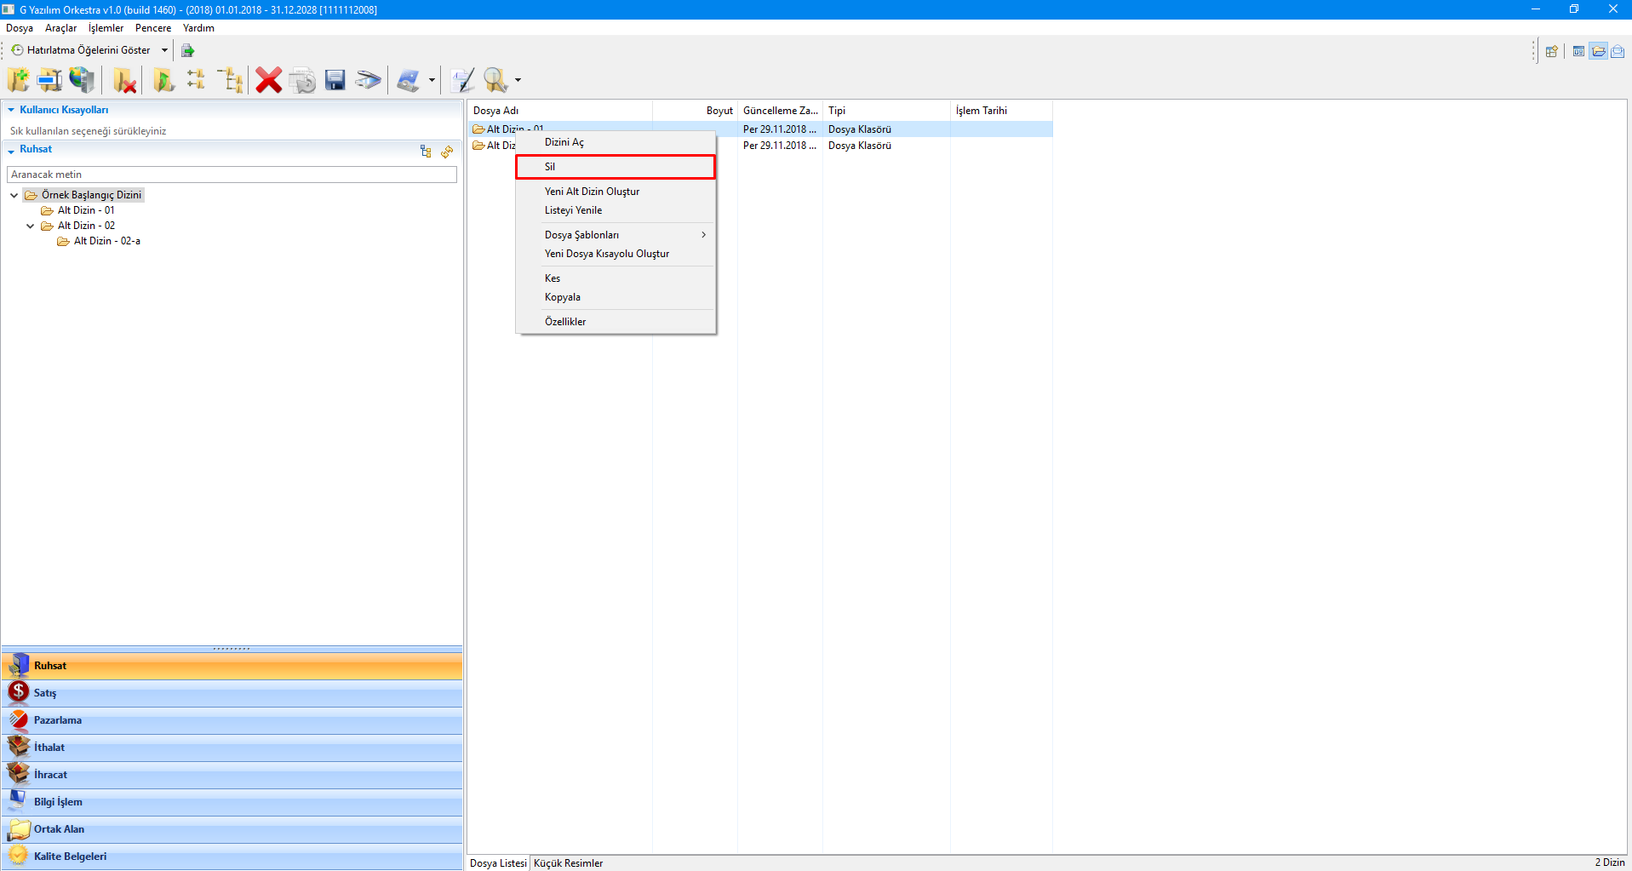Collapse the Alt Dizin - 02 tree node
This screenshot has height=871, width=1632.
pos(31,226)
